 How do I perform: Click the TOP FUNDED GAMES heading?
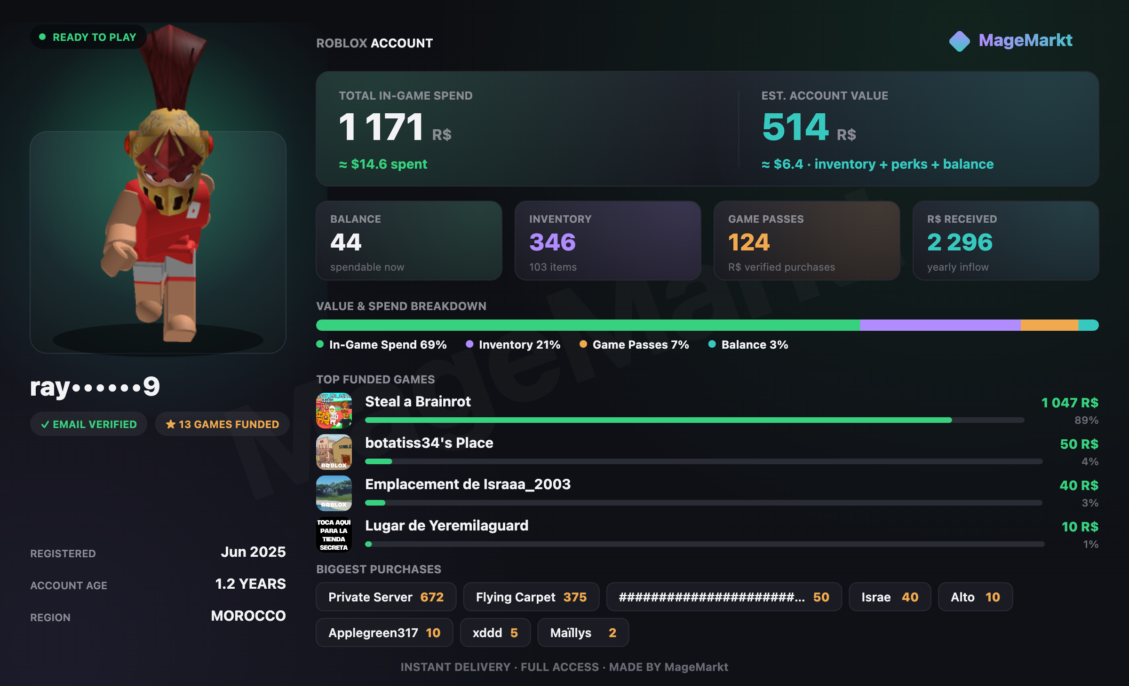click(x=375, y=379)
